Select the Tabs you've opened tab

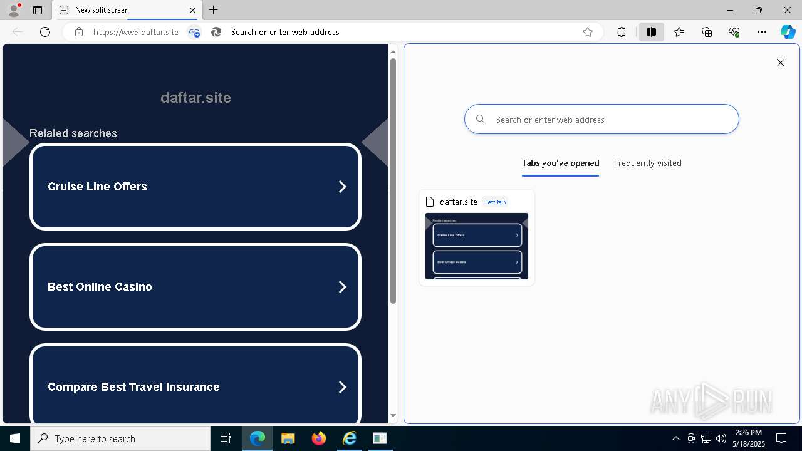pos(560,163)
